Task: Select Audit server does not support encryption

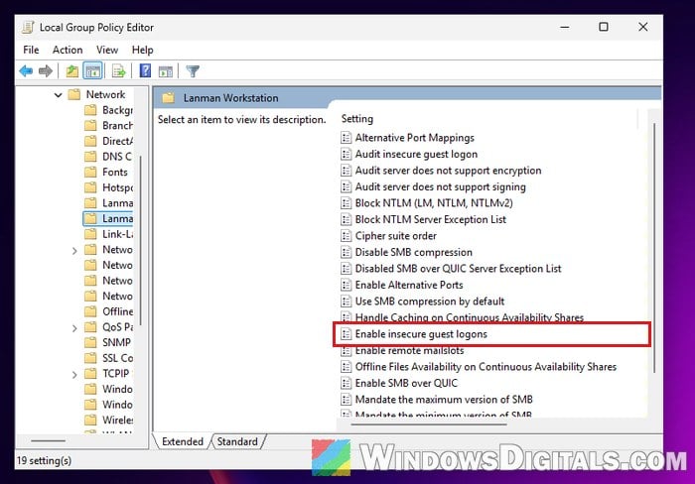Action: point(441,171)
